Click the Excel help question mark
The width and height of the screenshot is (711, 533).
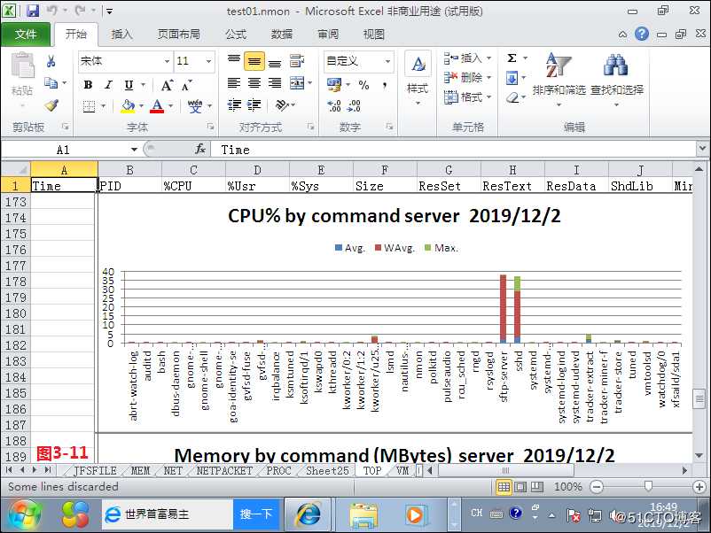[641, 34]
